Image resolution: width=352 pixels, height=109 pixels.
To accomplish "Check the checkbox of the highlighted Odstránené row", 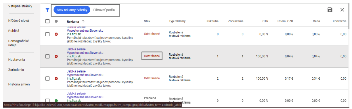I will (47, 56).
